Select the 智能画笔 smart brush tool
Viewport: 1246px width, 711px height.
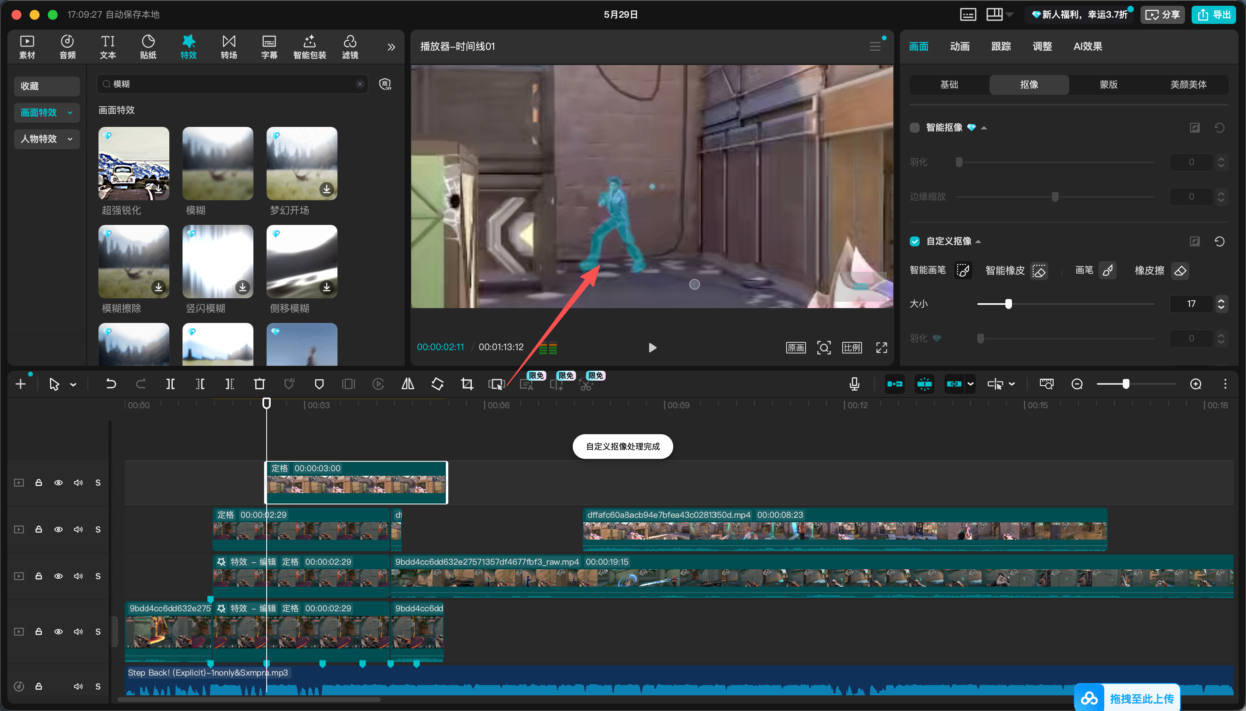[x=963, y=271]
